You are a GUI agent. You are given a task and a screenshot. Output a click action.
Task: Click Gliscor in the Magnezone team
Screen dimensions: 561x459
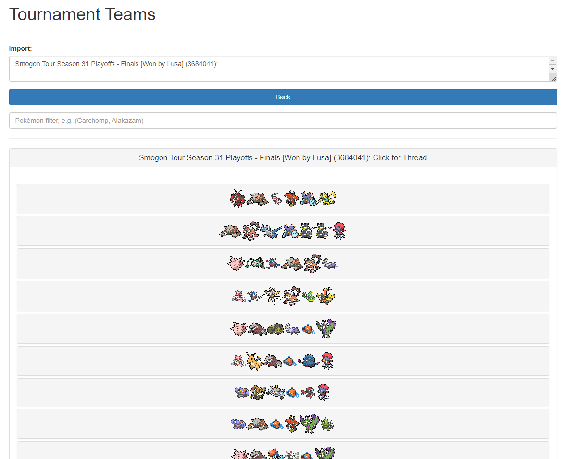tap(241, 393)
